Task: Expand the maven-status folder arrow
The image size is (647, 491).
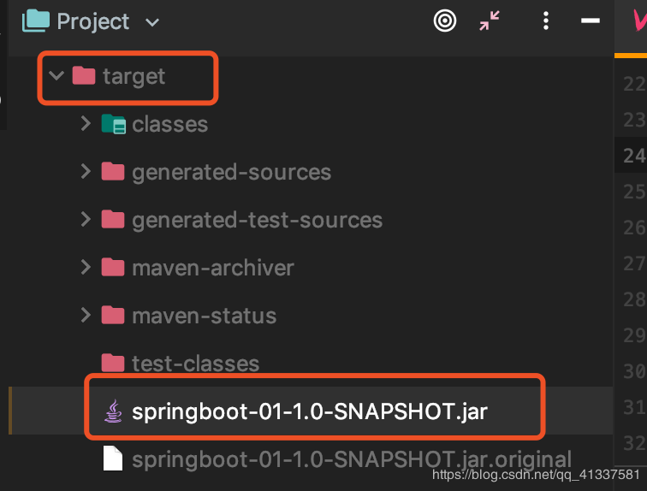Action: [86, 316]
